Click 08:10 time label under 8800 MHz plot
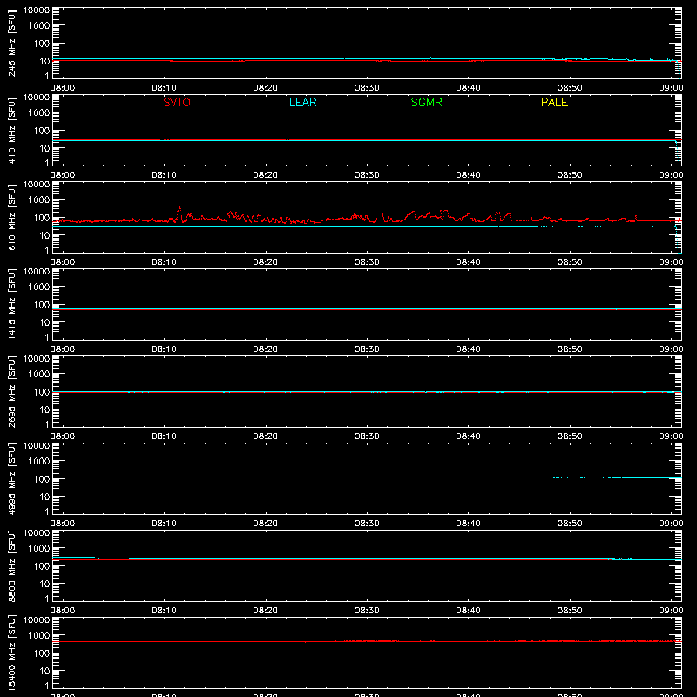Screen dimensions: 697x697 click(164, 611)
